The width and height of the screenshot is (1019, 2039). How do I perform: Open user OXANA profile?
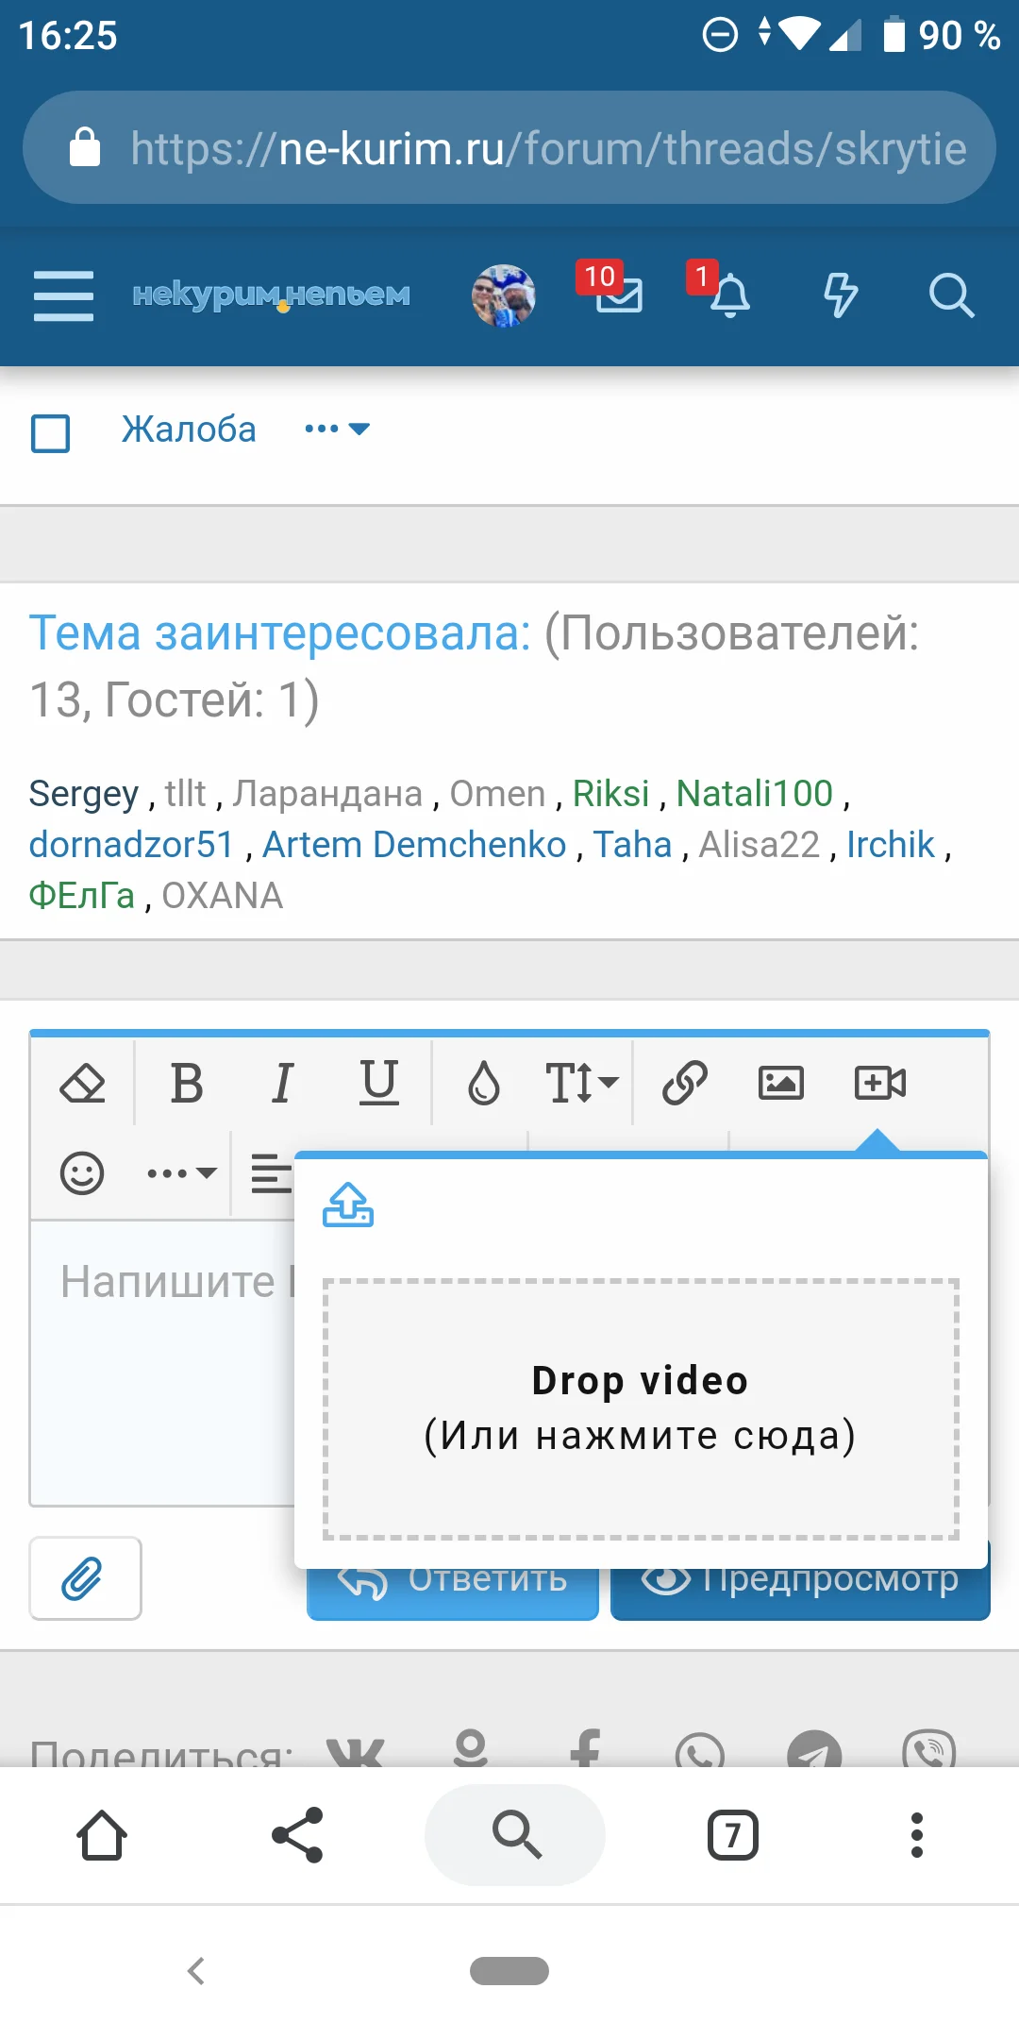[x=223, y=896]
